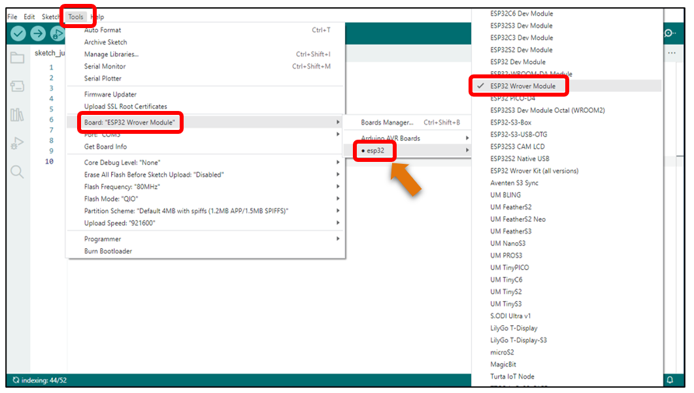The width and height of the screenshot is (694, 393).
Task: Open the Edit menu
Action: coord(29,17)
